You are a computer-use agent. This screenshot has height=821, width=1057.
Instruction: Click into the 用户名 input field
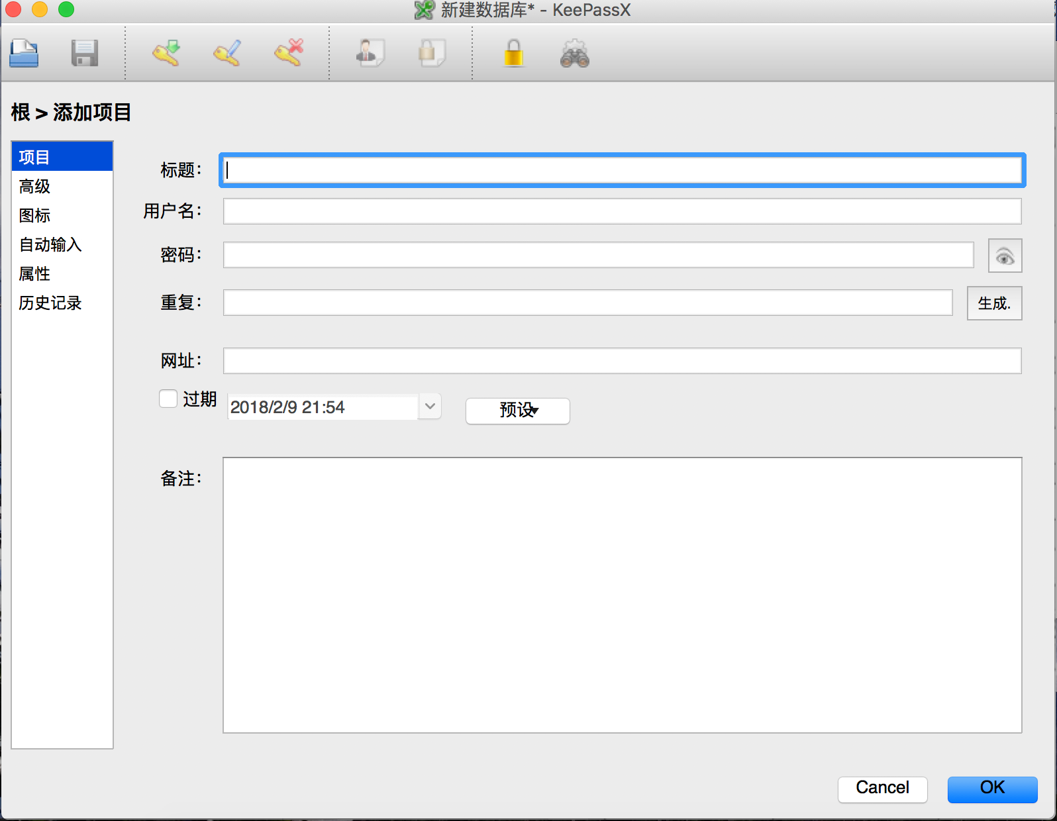click(621, 212)
